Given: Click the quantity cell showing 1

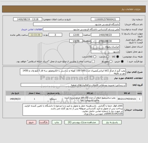Looking at the screenshot, I should tap(34, 99).
